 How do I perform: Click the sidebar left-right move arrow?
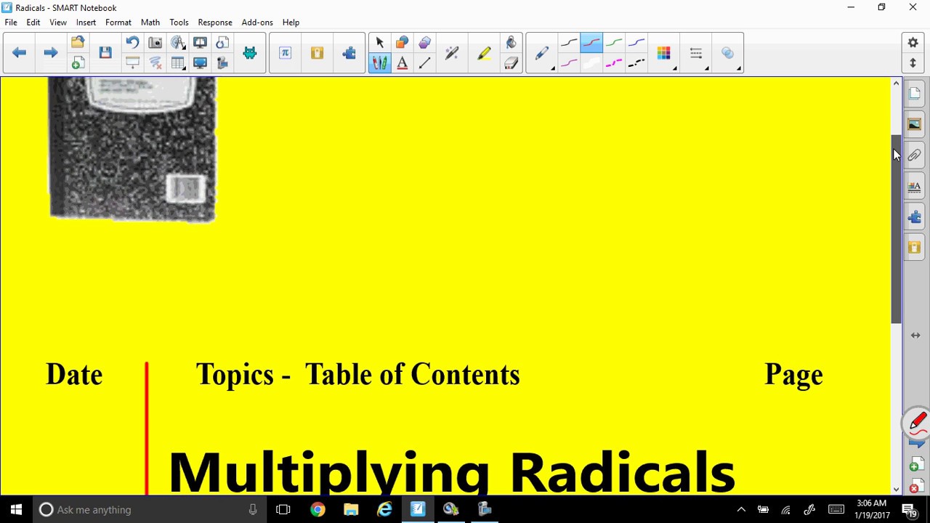(915, 336)
